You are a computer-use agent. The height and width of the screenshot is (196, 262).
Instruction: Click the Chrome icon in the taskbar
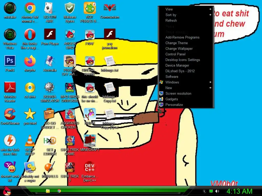click(59, 191)
